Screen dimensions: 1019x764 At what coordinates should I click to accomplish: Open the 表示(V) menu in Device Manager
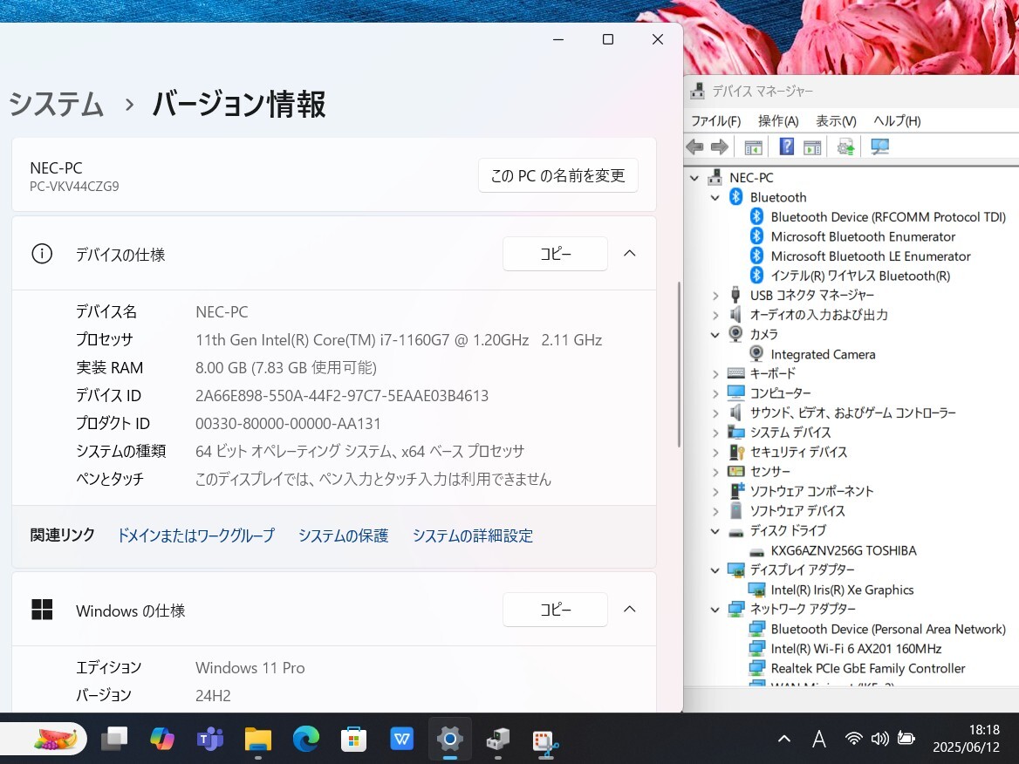(836, 121)
